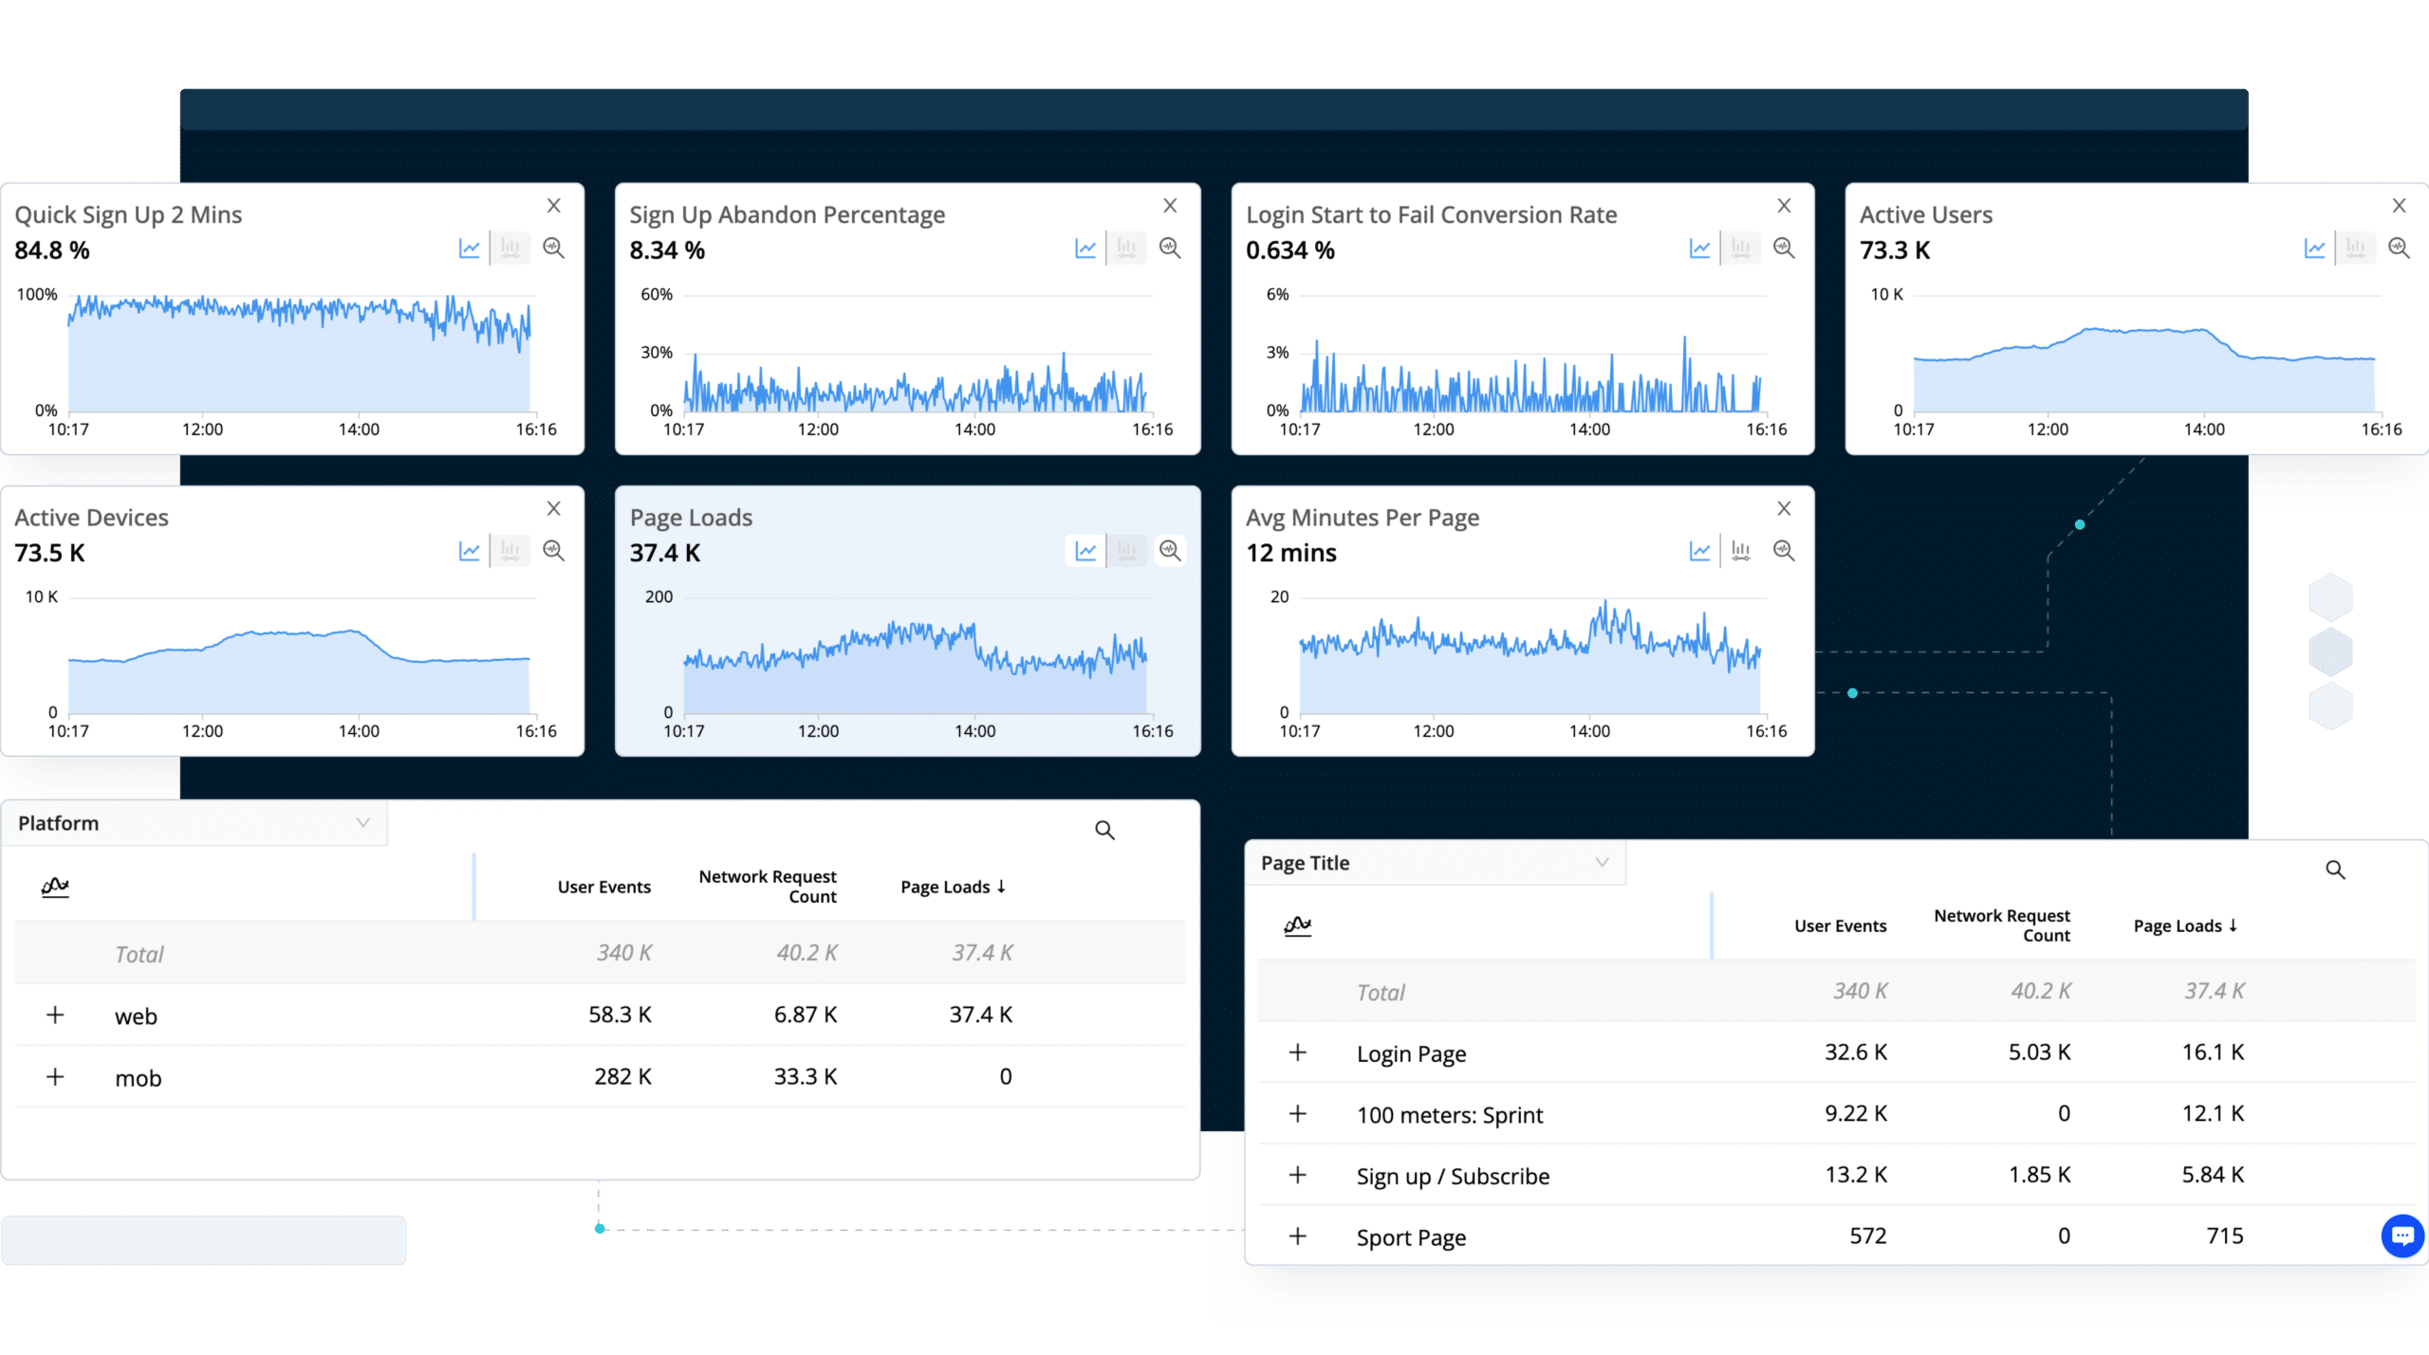Switch Avg Minutes Per Page to bar chart

[1740, 551]
